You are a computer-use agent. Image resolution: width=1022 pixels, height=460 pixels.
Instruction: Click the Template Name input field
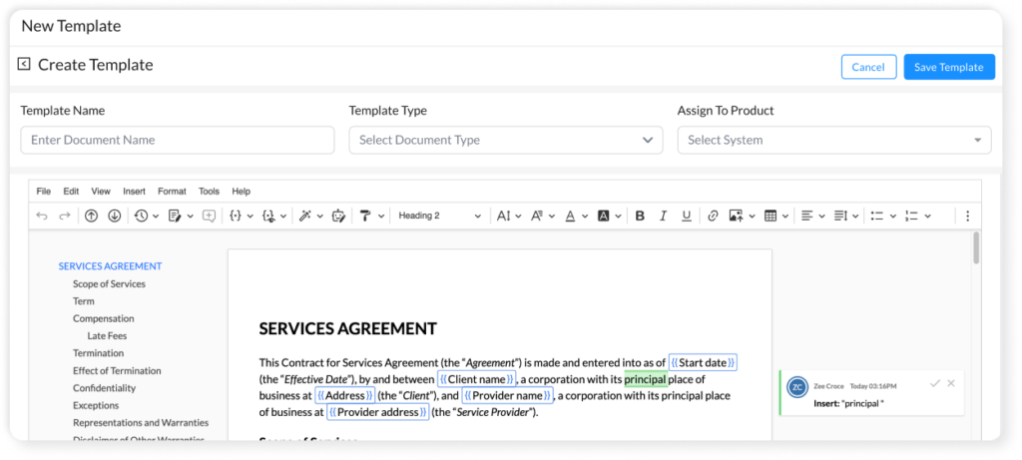(177, 141)
